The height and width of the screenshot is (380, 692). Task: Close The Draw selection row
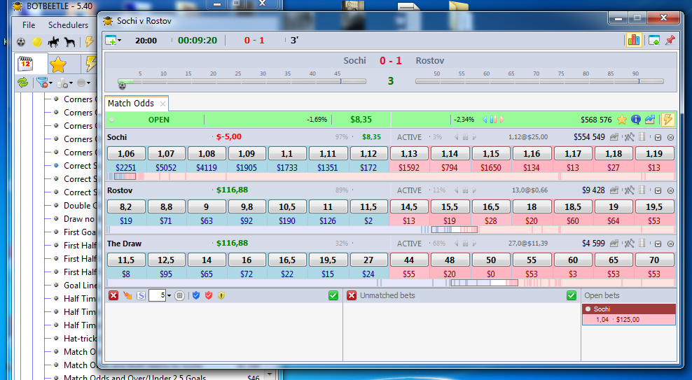(670, 244)
